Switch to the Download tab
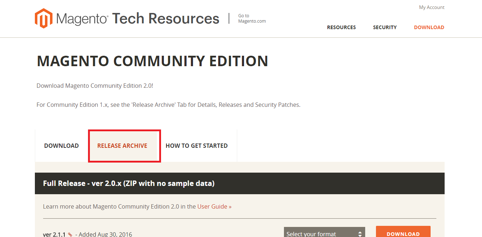Screen dimensions: 482x237 61,146
